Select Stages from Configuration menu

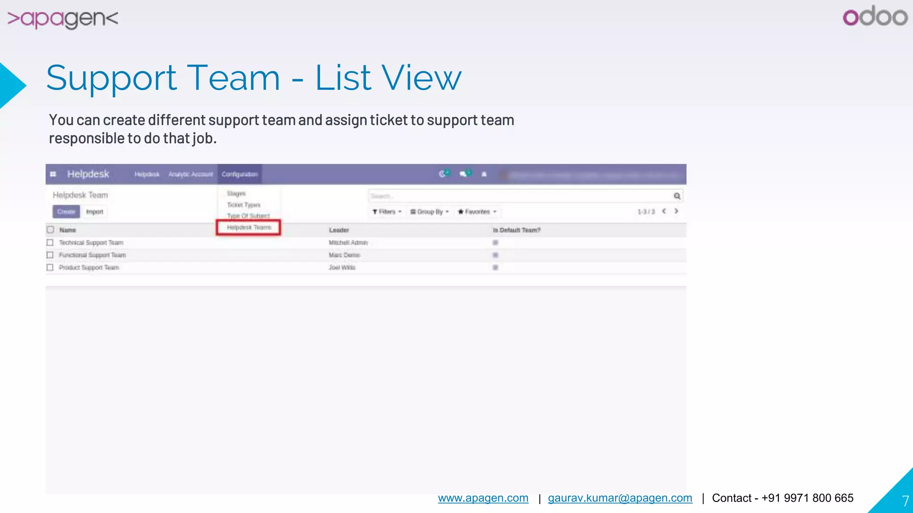click(x=236, y=194)
